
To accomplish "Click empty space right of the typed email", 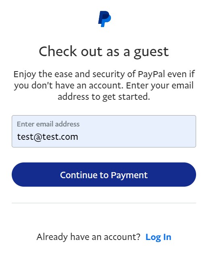I will coord(137,137).
